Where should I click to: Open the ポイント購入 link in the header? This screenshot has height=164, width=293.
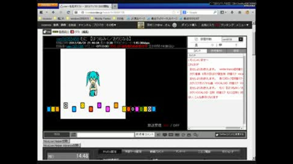189,25
